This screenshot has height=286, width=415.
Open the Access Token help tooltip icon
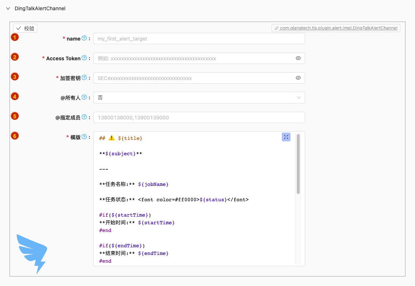point(84,58)
